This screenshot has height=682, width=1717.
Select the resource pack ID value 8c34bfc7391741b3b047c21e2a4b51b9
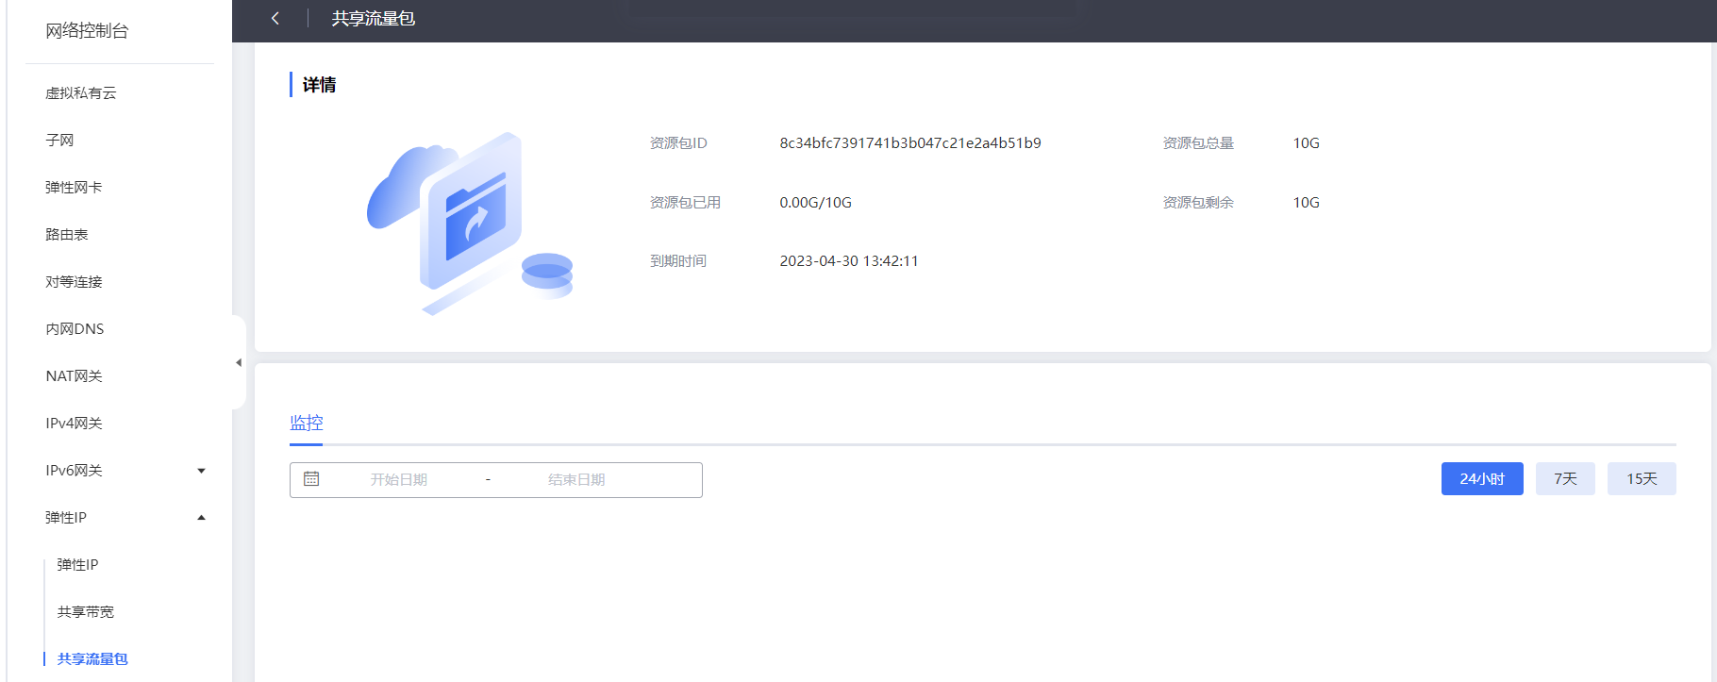[x=910, y=143]
